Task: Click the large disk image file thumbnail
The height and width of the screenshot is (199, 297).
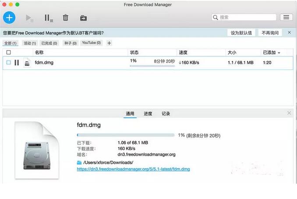Action: tap(37, 150)
